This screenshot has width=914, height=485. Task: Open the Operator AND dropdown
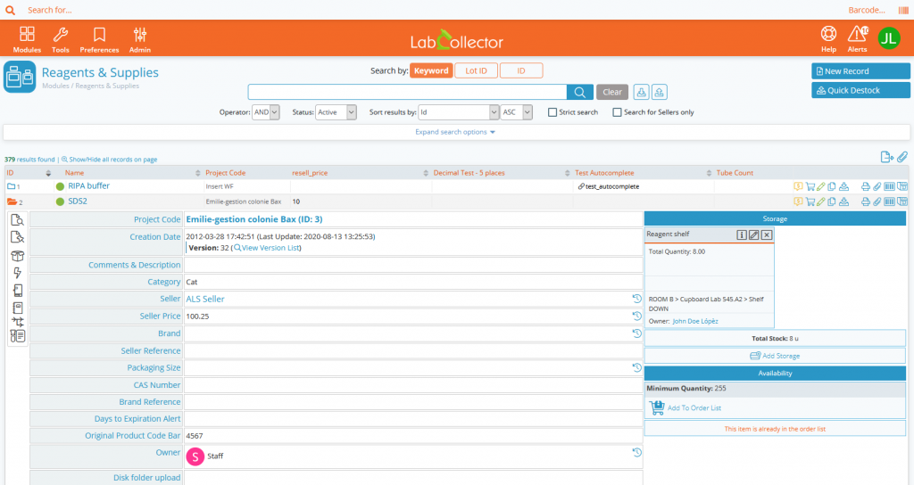(x=265, y=112)
